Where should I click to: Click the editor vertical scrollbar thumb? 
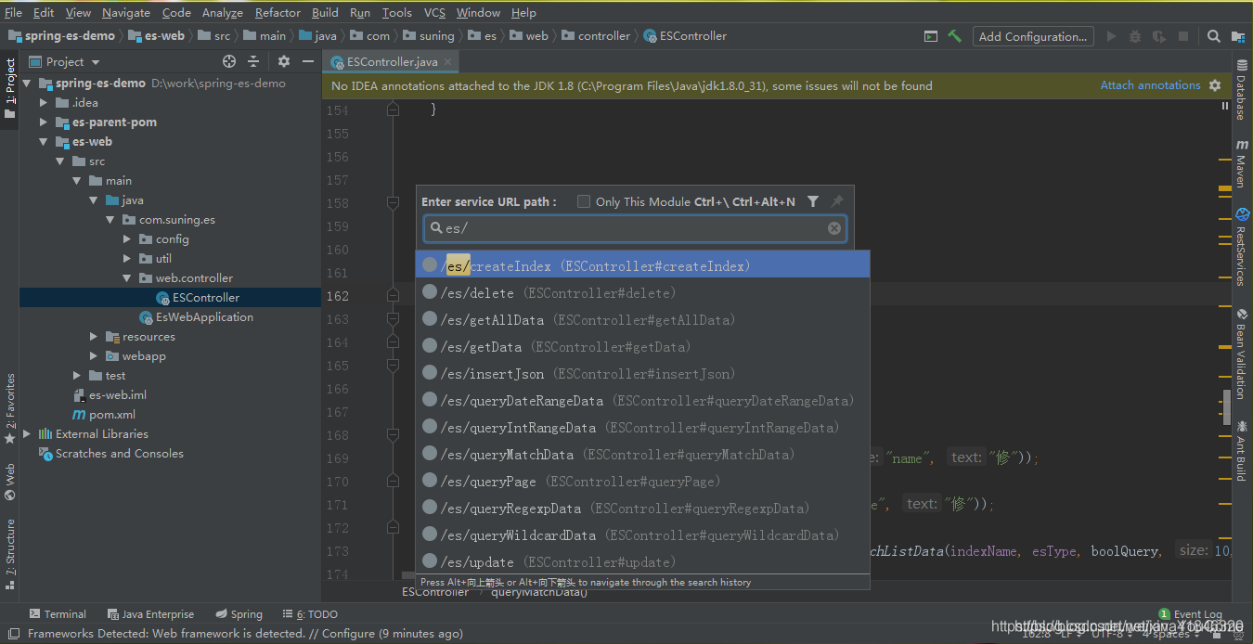(x=1227, y=406)
